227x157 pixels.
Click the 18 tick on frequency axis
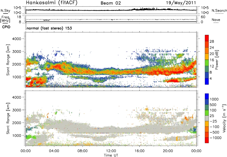19,17
